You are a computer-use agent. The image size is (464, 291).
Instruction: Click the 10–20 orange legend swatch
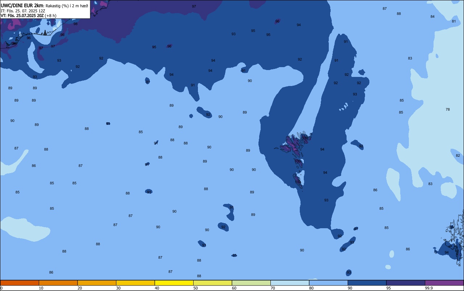58,283
